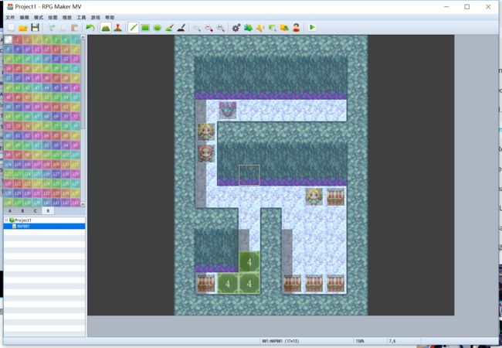This screenshot has width=502, height=348.
Task: Open a project using the folder icon
Action: click(23, 28)
